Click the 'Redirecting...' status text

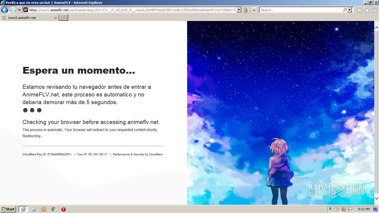(x=33, y=136)
